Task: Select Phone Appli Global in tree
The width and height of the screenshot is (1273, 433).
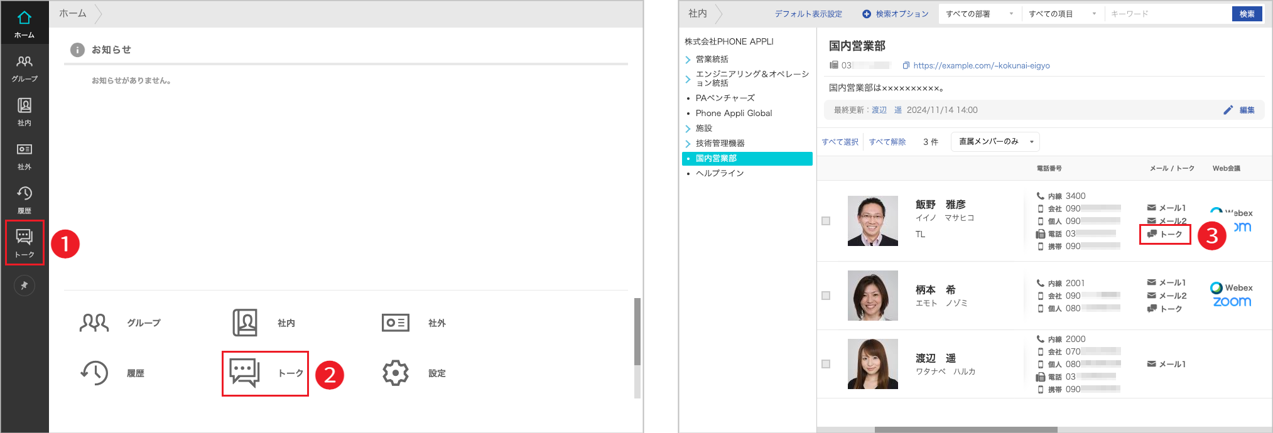Action: [734, 113]
